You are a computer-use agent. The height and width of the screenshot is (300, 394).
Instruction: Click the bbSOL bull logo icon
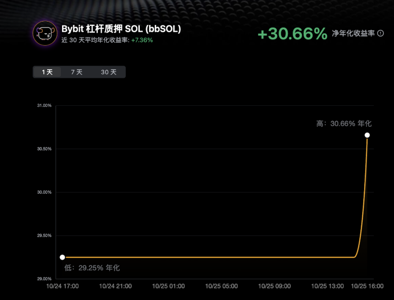pos(45,33)
